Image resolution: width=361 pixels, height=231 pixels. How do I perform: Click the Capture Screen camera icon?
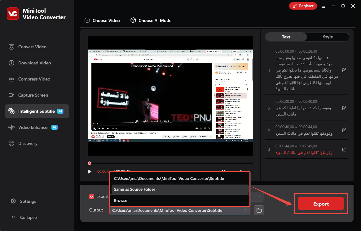[11, 95]
